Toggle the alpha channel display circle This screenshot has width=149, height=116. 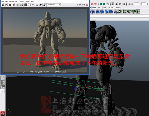point(29,5)
